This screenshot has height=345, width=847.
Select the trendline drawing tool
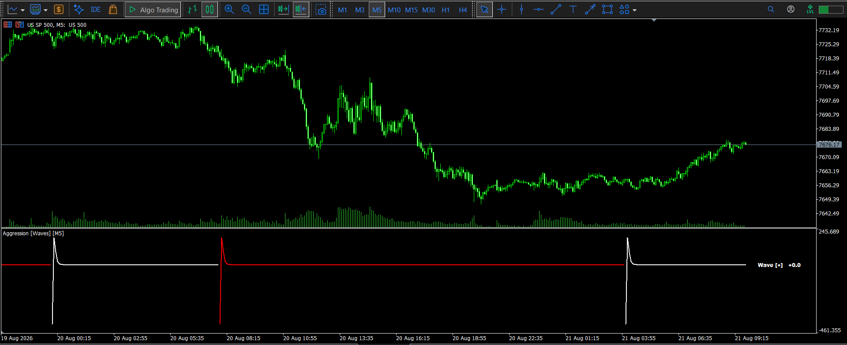click(556, 10)
